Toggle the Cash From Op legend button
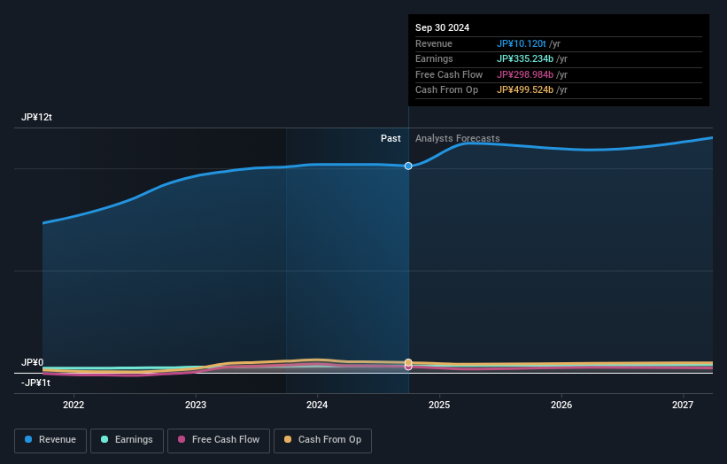This screenshot has height=464, width=727. 322,440
